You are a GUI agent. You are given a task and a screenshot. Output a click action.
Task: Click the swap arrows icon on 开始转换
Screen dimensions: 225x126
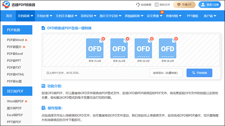tap(193, 73)
